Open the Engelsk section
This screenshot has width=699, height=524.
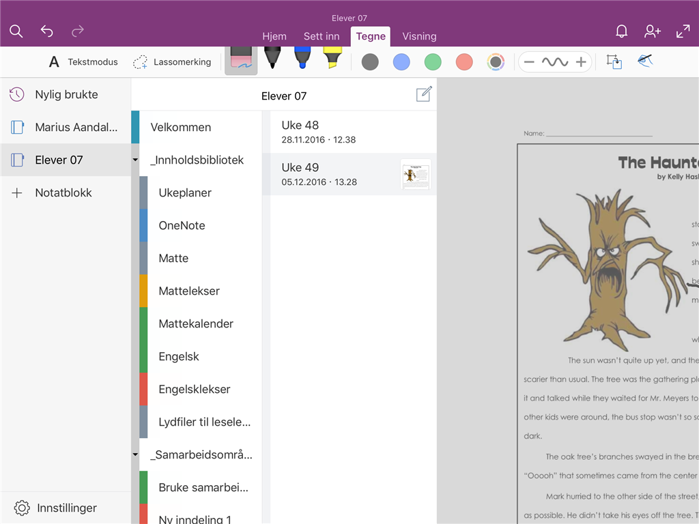pos(201,356)
